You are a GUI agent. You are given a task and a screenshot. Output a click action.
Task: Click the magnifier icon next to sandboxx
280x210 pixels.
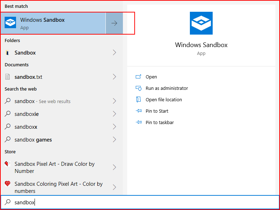pos(7,127)
